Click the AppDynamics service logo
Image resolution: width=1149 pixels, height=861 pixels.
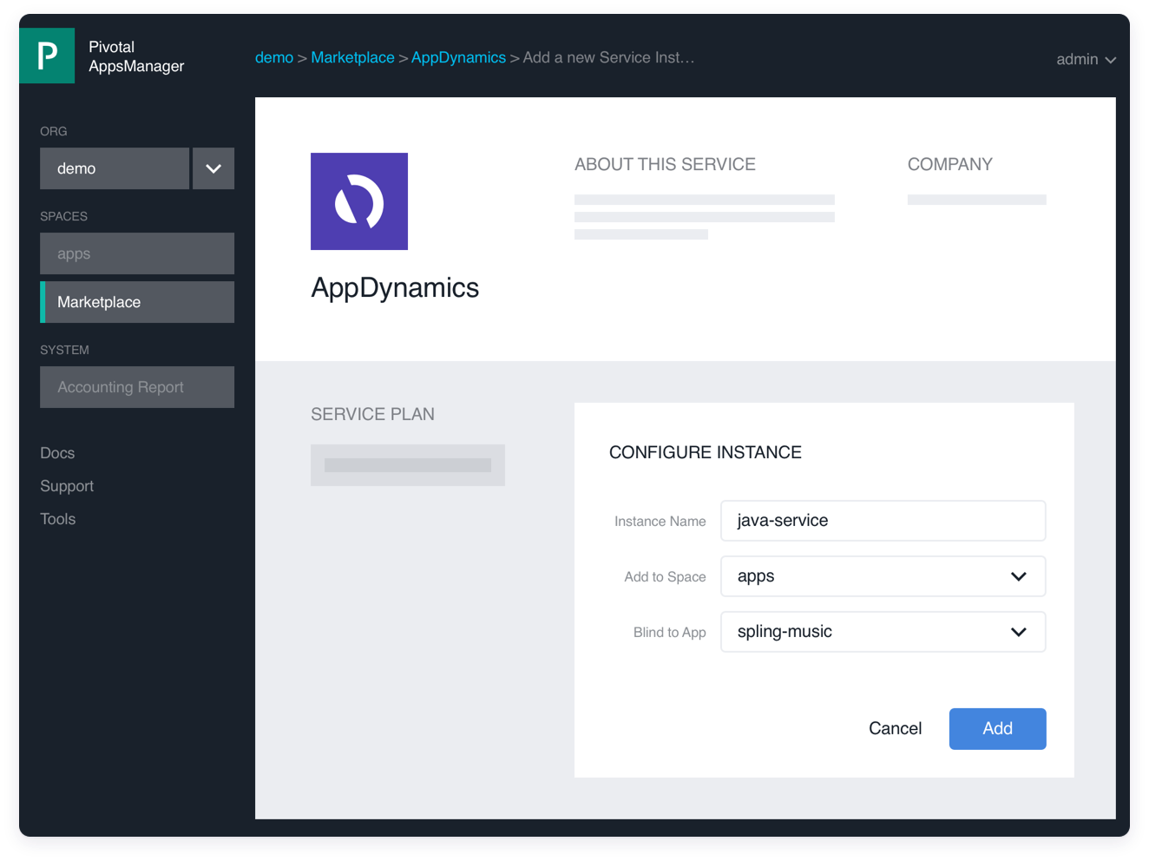click(x=359, y=201)
